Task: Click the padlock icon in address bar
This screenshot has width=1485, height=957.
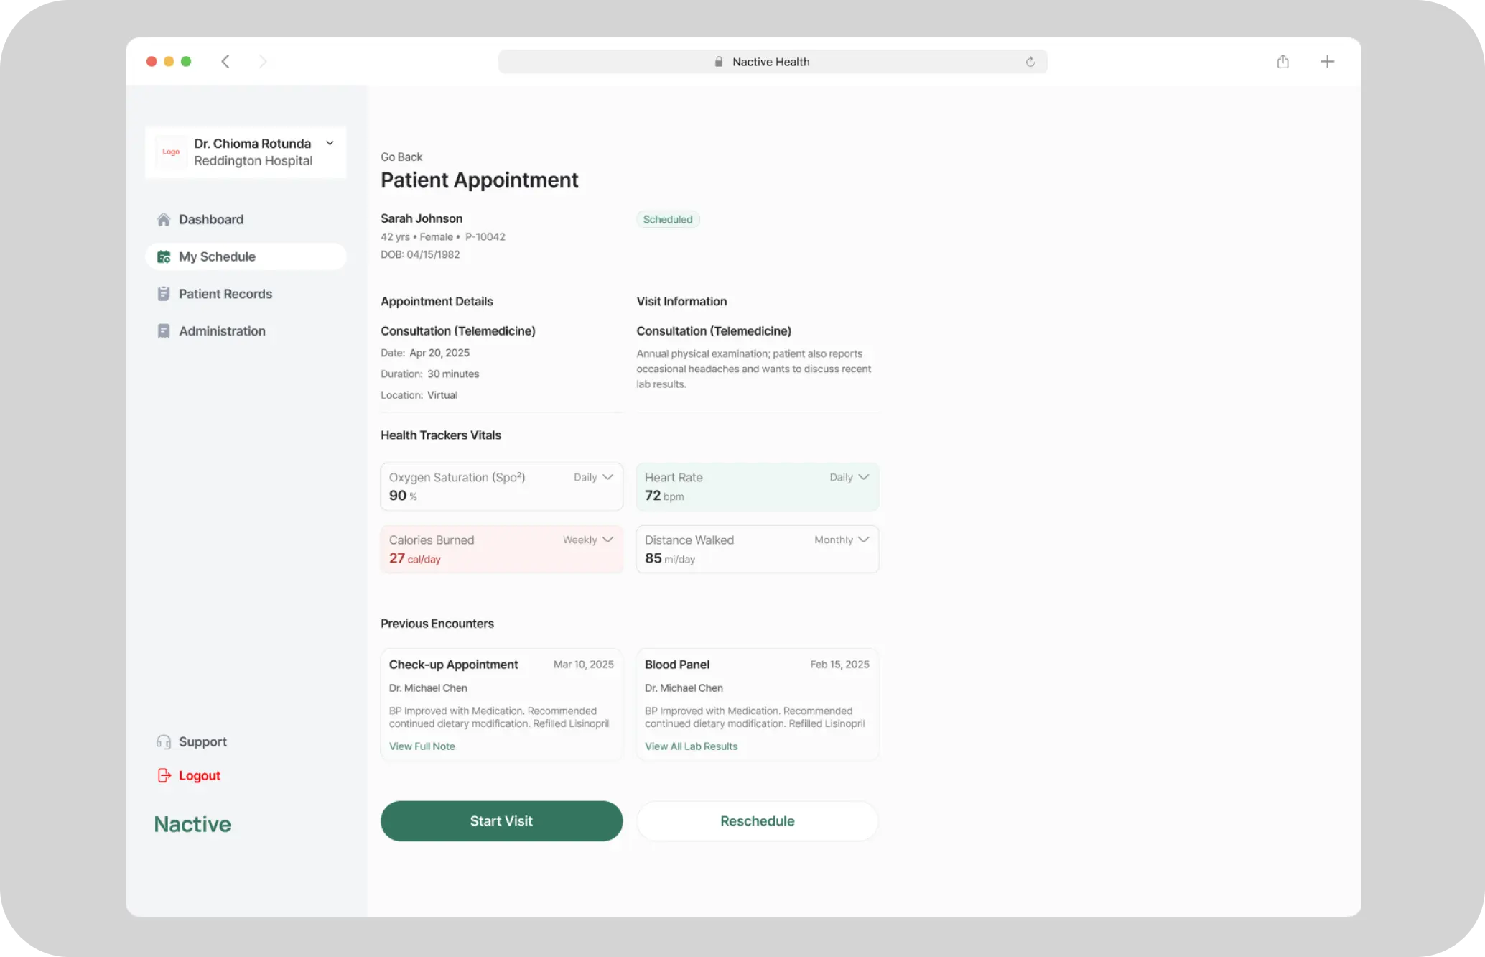Action: tap(719, 62)
